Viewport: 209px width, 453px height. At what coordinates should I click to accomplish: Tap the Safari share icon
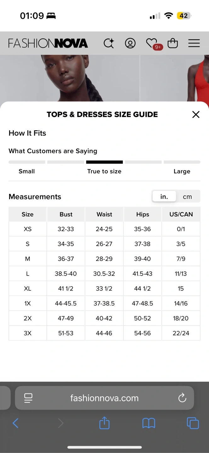point(104,423)
